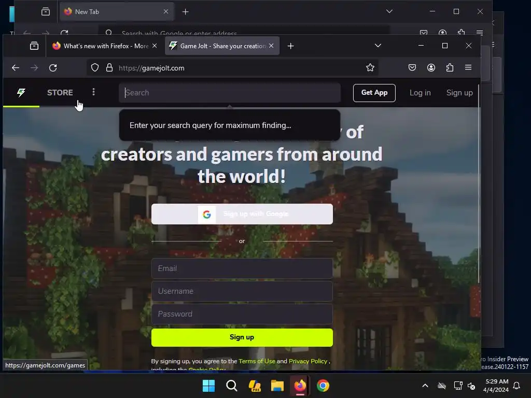
Task: Open the Extensions puzzle icon in front window
Action: point(450,68)
